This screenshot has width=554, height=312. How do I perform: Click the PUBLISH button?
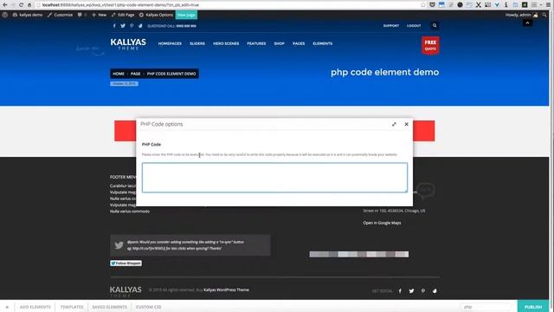533,306
